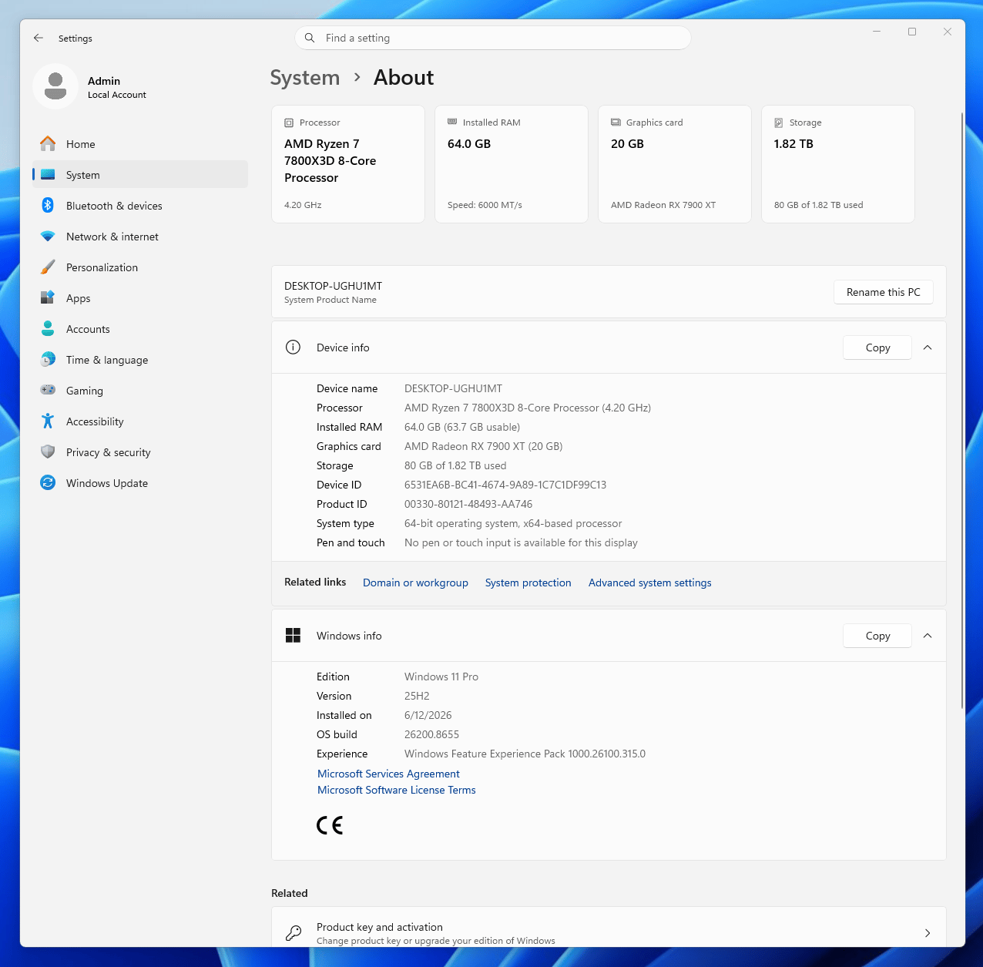Click OS build value 26200.8655
The width and height of the screenshot is (983, 967).
[431, 734]
